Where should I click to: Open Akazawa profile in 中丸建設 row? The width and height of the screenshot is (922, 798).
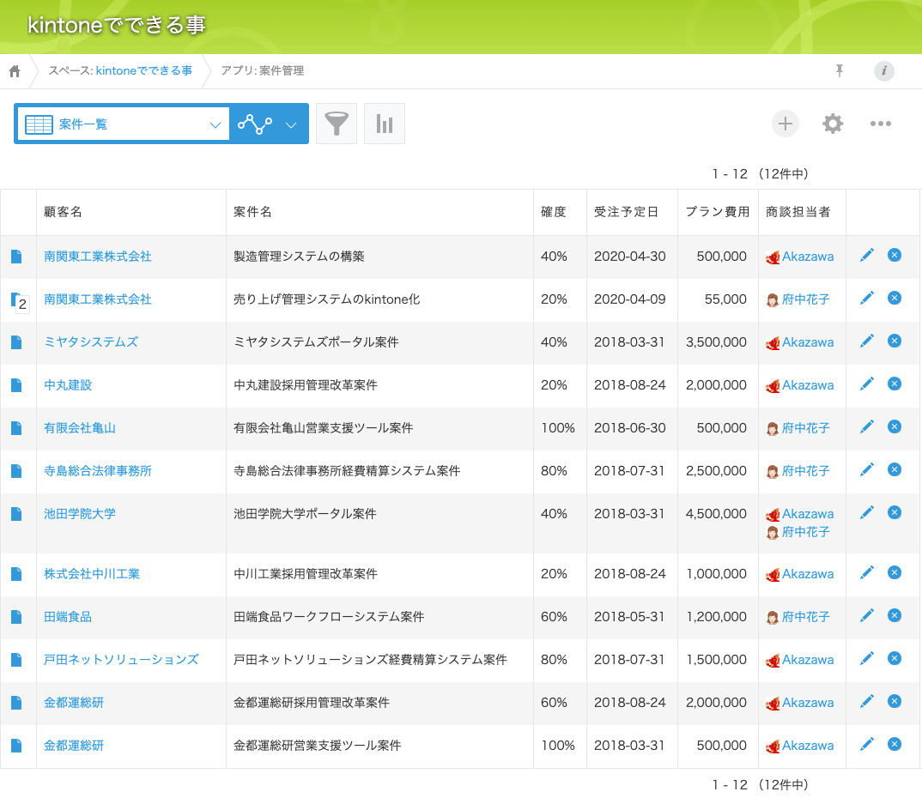coord(807,385)
